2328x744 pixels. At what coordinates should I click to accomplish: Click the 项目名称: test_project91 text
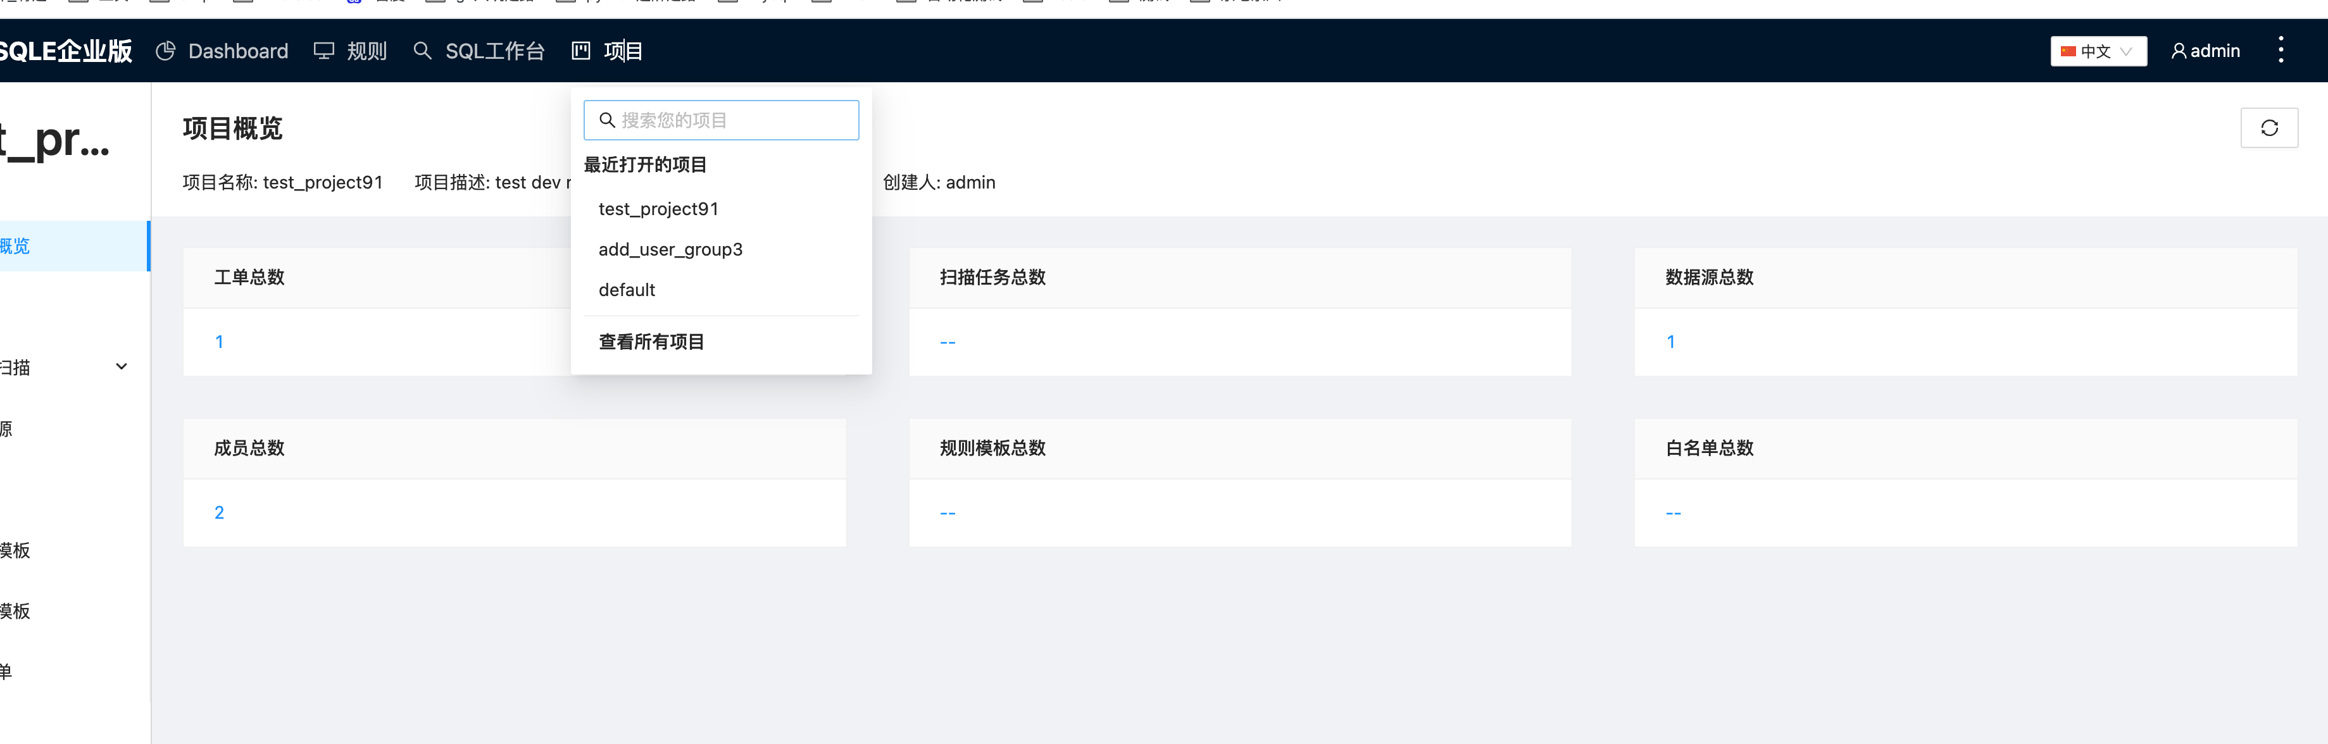(283, 182)
